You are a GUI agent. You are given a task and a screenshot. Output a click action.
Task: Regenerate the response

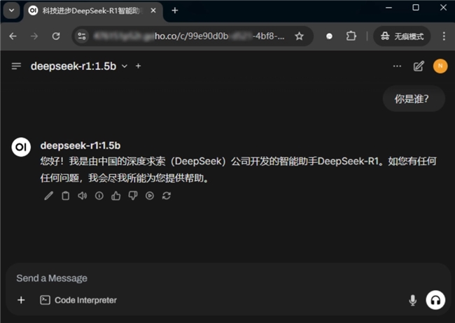point(167,196)
